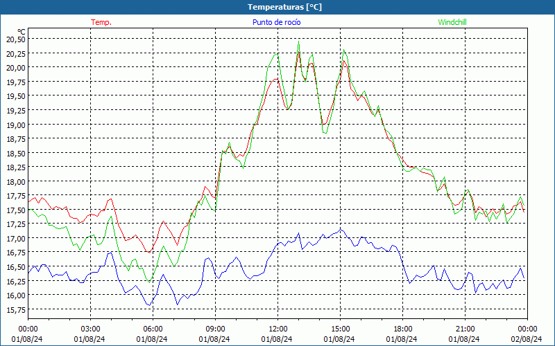
Task: Click the 16,75 y-axis value
Action: 15,253
